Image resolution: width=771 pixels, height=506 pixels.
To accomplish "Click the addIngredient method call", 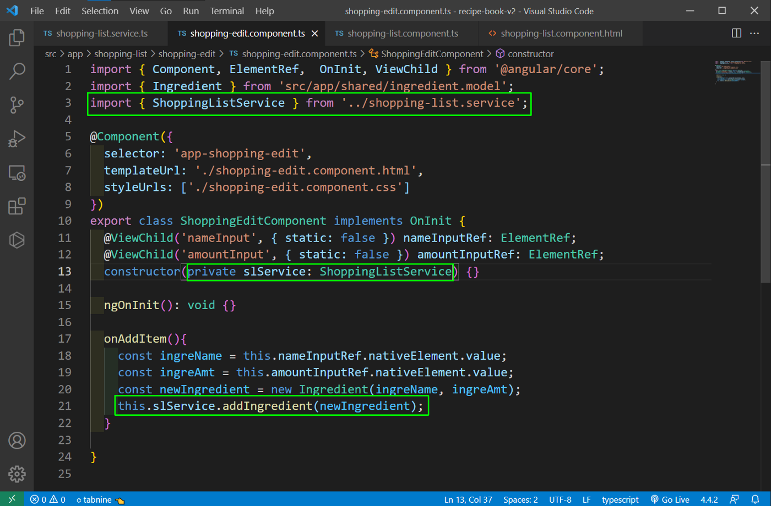I will pos(268,406).
